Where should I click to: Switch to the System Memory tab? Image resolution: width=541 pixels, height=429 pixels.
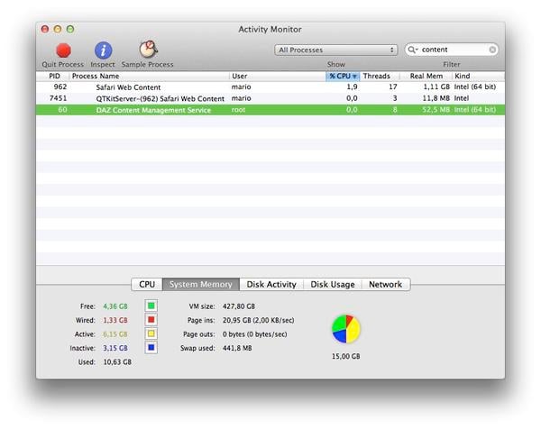(201, 284)
